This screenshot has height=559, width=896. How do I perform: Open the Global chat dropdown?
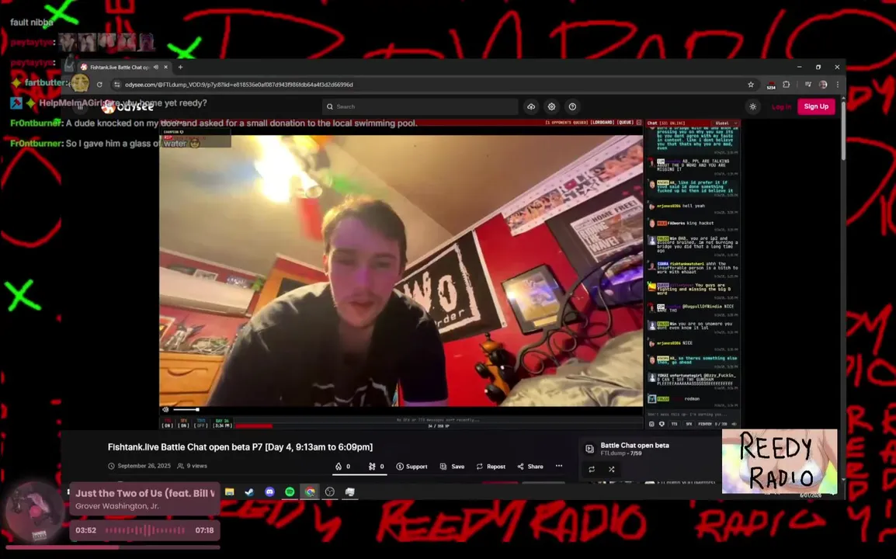726,123
